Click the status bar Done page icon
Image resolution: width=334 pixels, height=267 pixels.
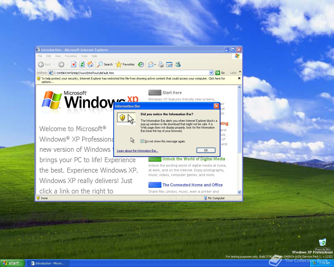pos(38,198)
